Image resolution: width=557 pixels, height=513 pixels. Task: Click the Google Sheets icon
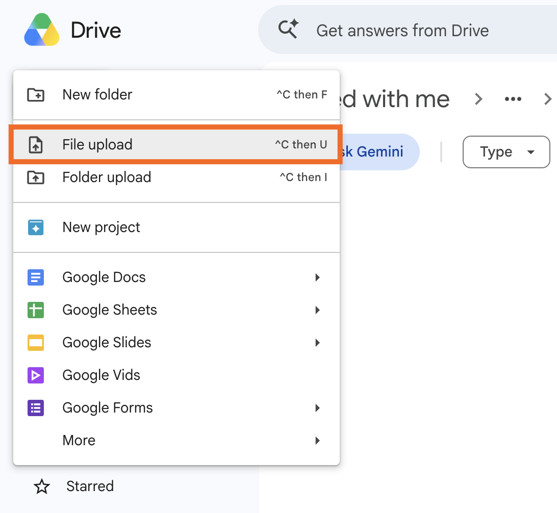[36, 310]
